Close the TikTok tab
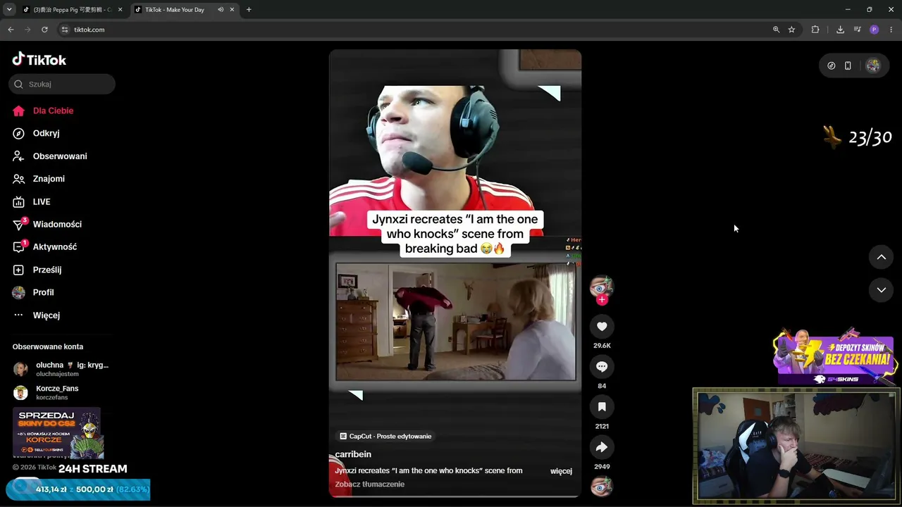Screen dimensions: 902x507 [232, 10]
